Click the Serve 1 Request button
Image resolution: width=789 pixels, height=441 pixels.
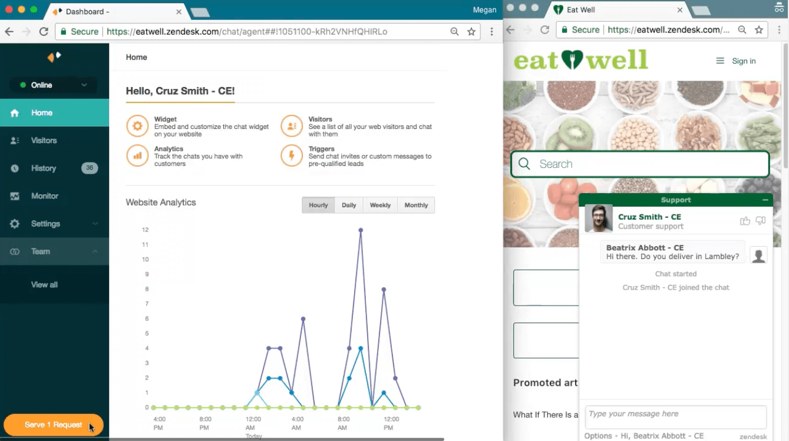point(54,425)
